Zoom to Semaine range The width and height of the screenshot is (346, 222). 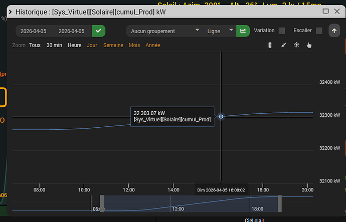click(x=113, y=45)
